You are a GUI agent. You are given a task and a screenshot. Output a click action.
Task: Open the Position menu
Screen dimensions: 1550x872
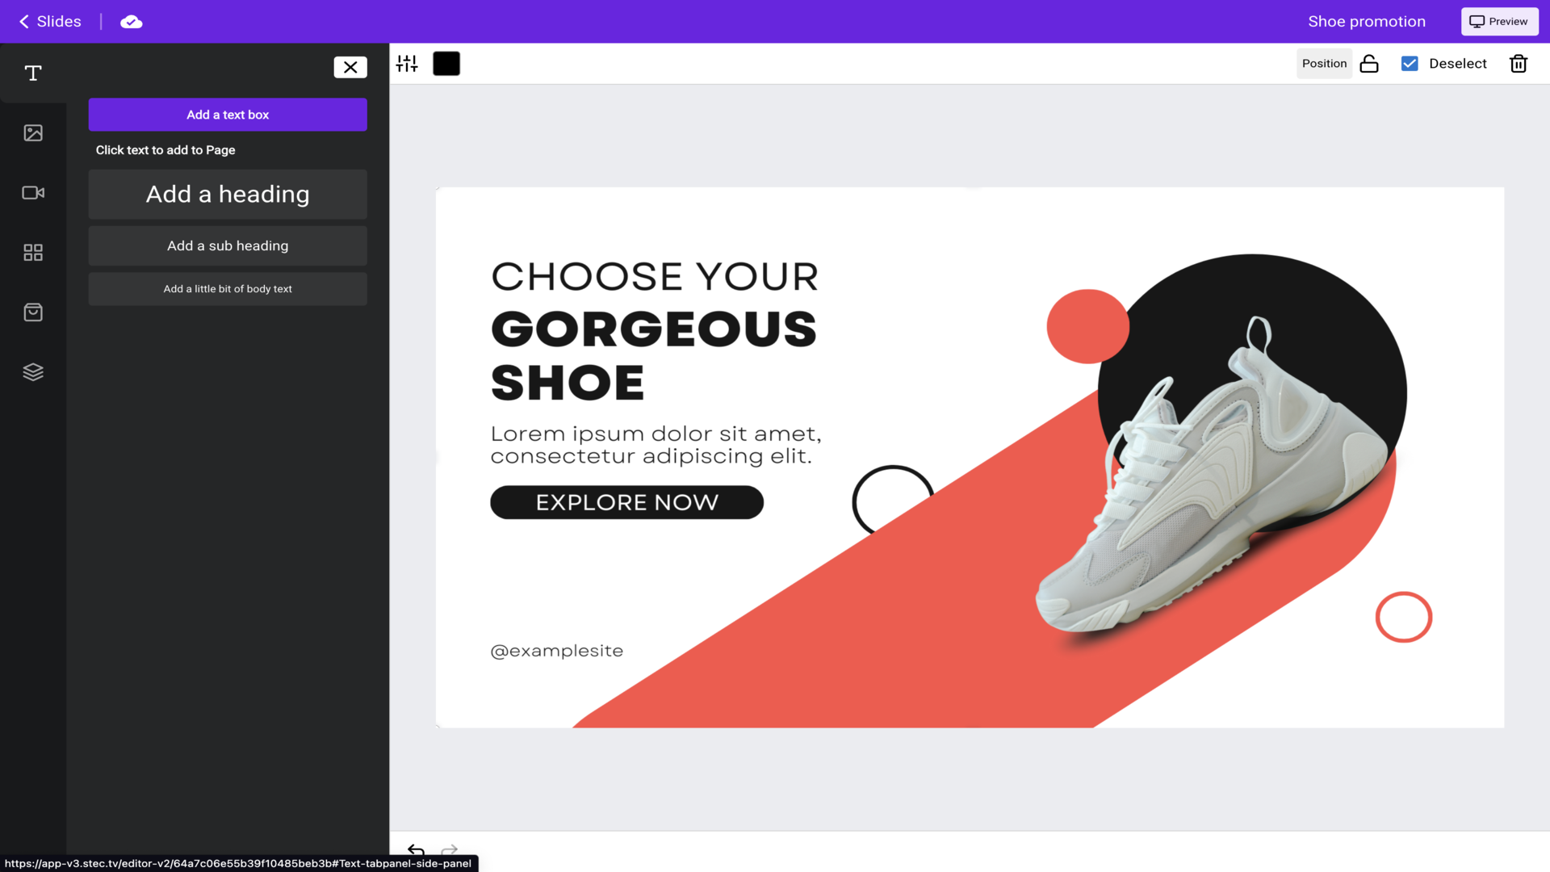tap(1324, 64)
